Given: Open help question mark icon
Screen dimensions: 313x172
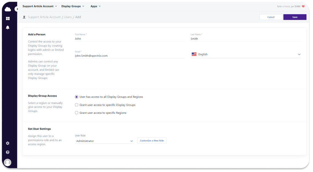Looking at the screenshot, I should point(8,152).
